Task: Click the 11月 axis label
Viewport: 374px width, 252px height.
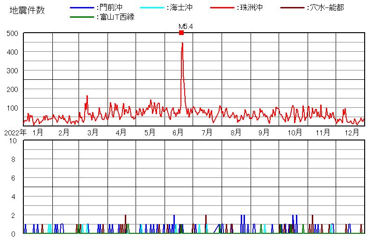Action: pyautogui.click(x=323, y=133)
